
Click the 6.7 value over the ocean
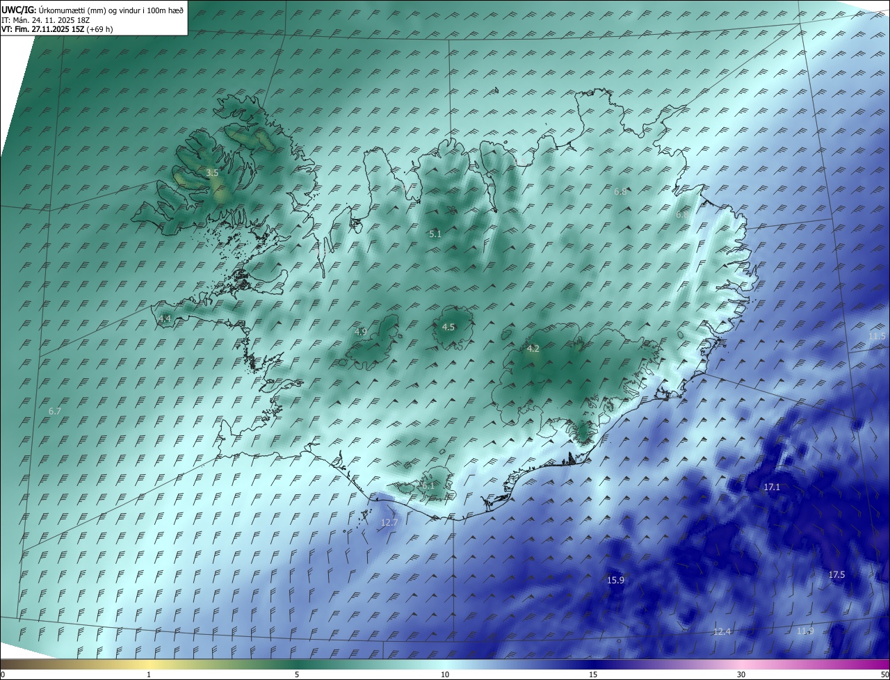tap(55, 411)
